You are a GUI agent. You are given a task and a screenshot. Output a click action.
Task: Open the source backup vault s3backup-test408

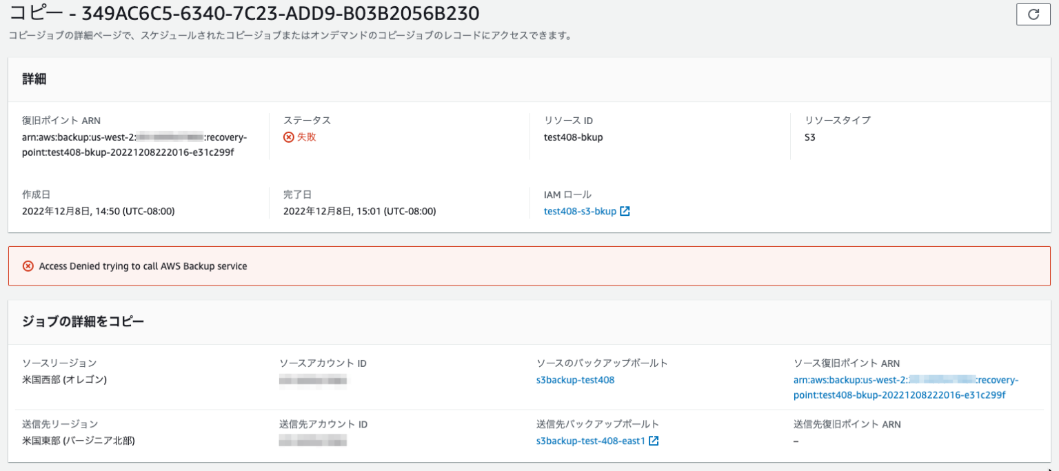(x=576, y=379)
